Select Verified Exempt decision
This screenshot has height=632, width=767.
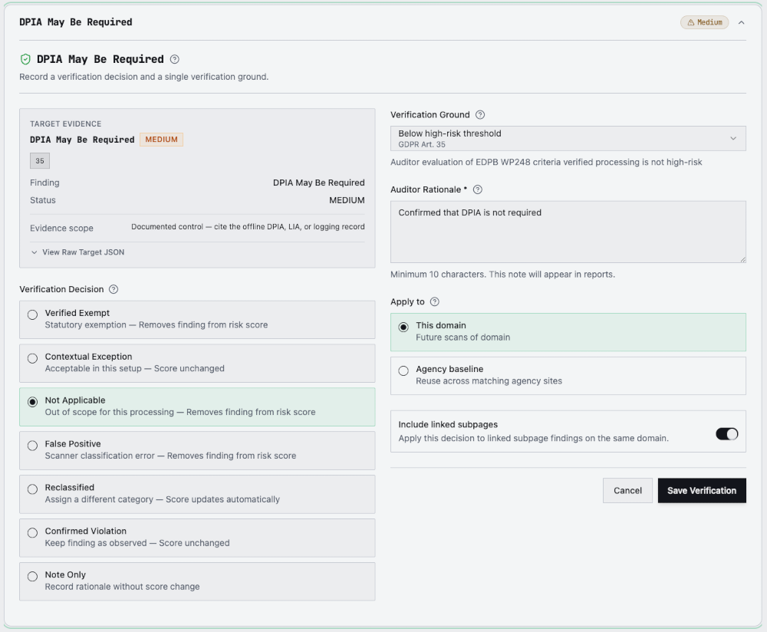[x=197, y=319]
